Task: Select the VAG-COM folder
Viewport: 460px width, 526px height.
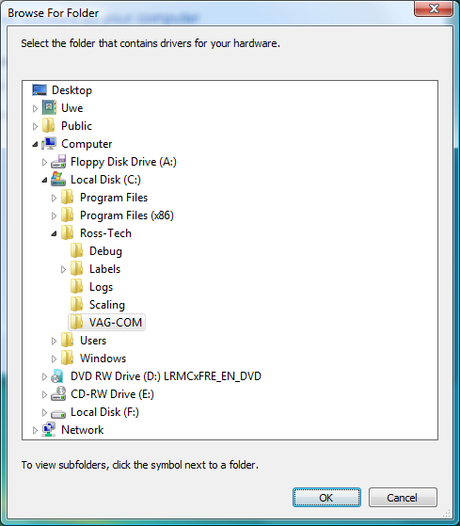Action: (x=106, y=323)
